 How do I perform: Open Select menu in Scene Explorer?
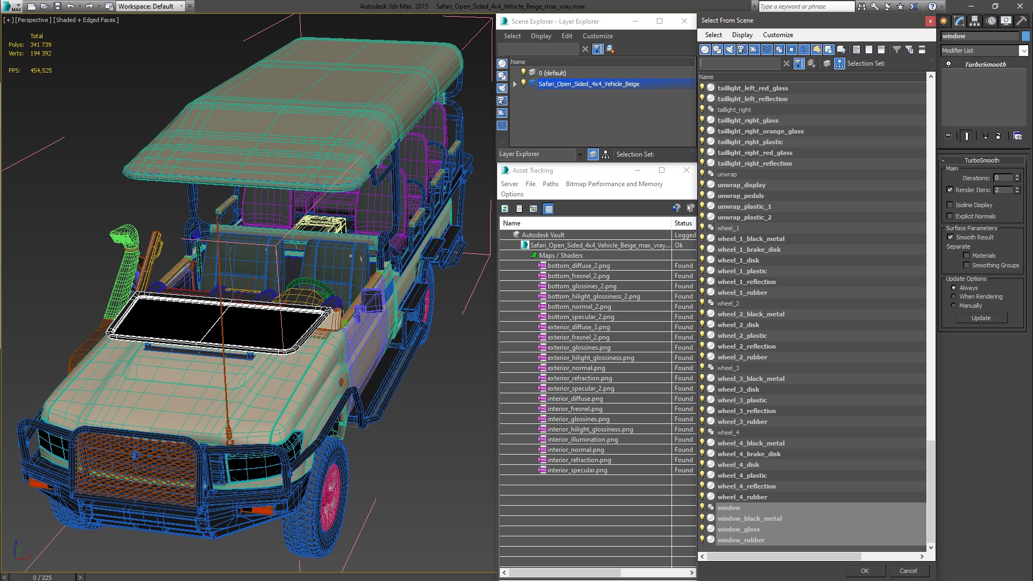(x=512, y=36)
